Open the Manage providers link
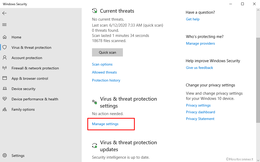 click(200, 43)
